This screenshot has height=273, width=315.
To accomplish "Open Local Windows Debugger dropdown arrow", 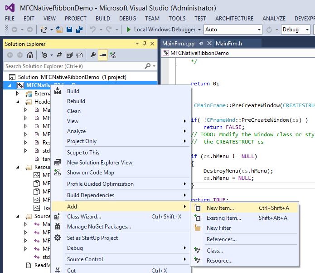I will click(199, 30).
